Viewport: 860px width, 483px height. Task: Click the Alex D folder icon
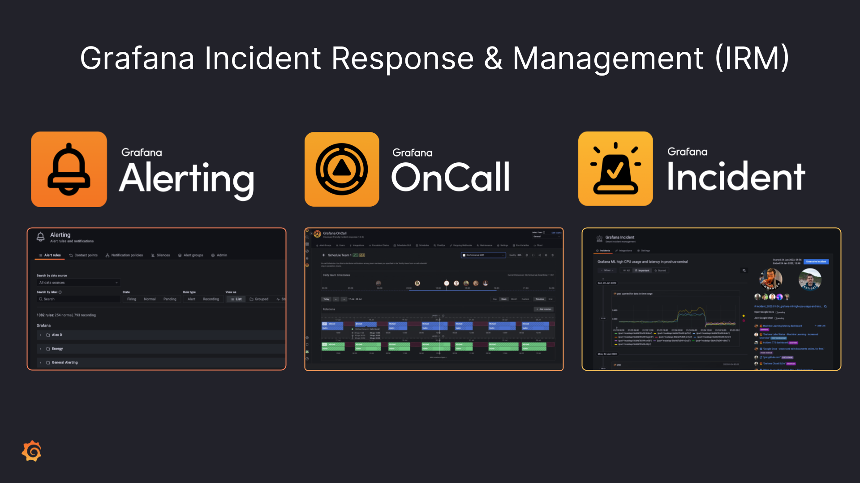point(48,335)
